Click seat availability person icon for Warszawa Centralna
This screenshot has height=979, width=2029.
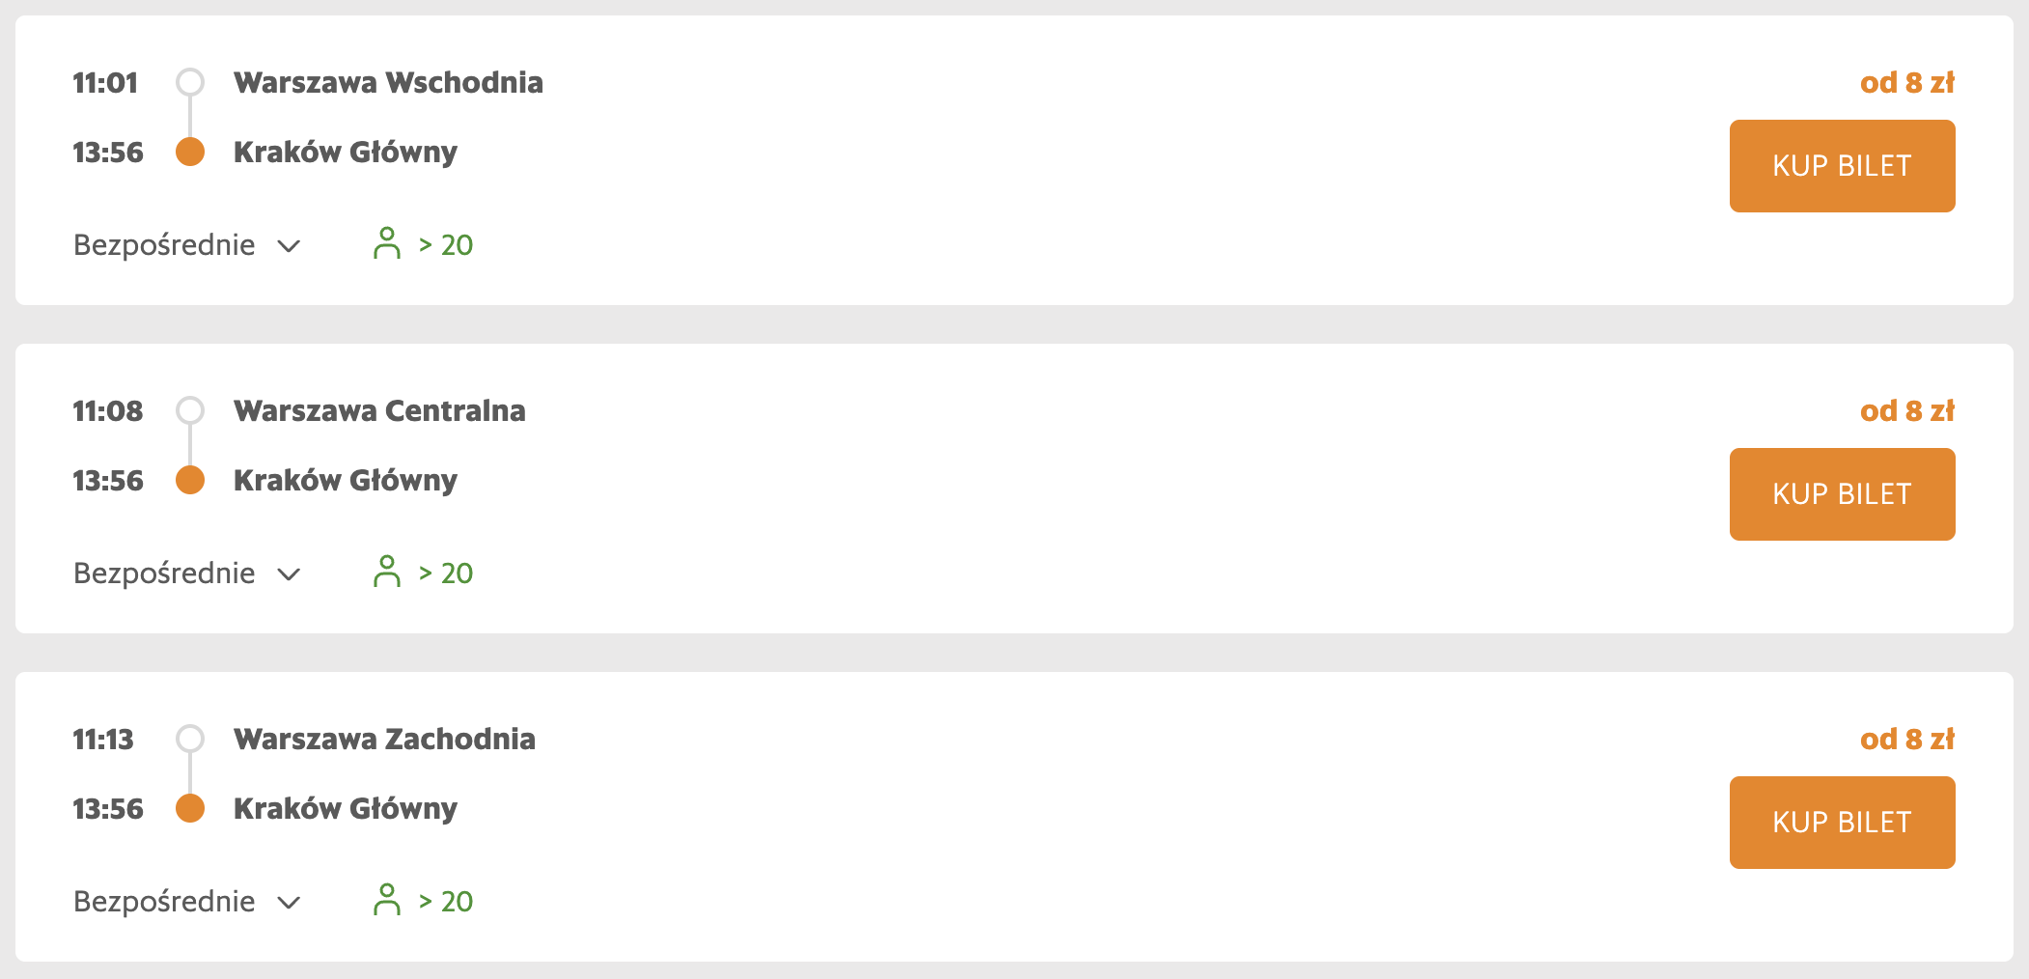(386, 573)
